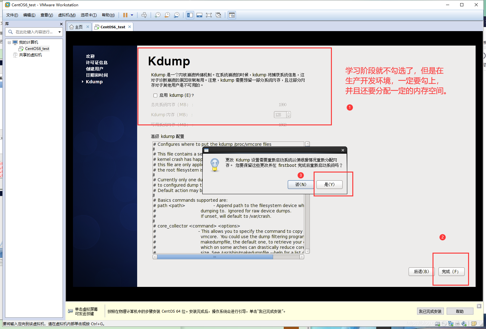Take a new snapshot of the VM
Viewport: 486px width, 329px height.
[x=158, y=15]
